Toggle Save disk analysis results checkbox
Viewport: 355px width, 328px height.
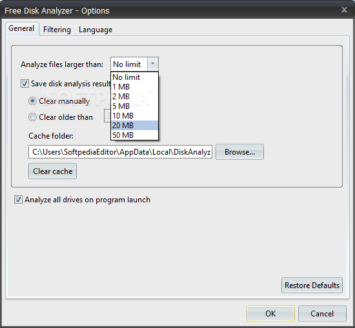pos(25,83)
